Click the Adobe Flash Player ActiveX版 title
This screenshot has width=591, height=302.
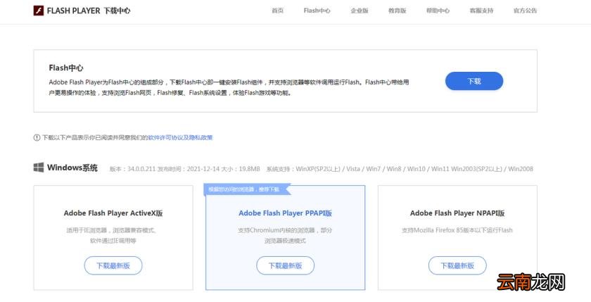click(113, 213)
